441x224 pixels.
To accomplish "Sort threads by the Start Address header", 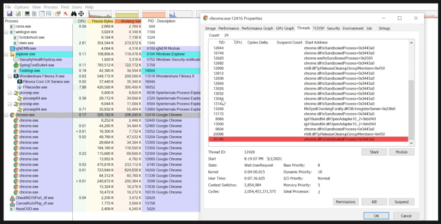I will tap(316, 42).
